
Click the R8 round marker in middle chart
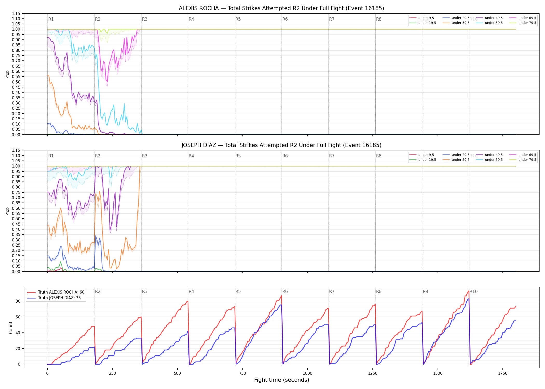379,156
